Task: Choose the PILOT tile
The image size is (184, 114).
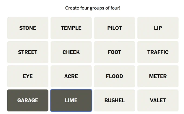Action: (114, 28)
